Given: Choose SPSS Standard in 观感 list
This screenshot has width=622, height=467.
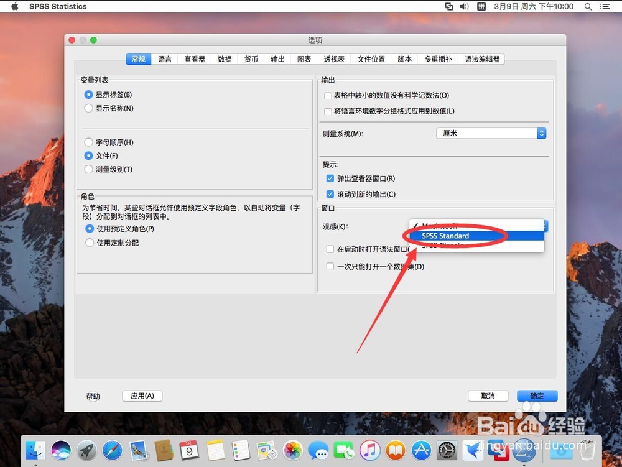Looking at the screenshot, I should (476, 236).
